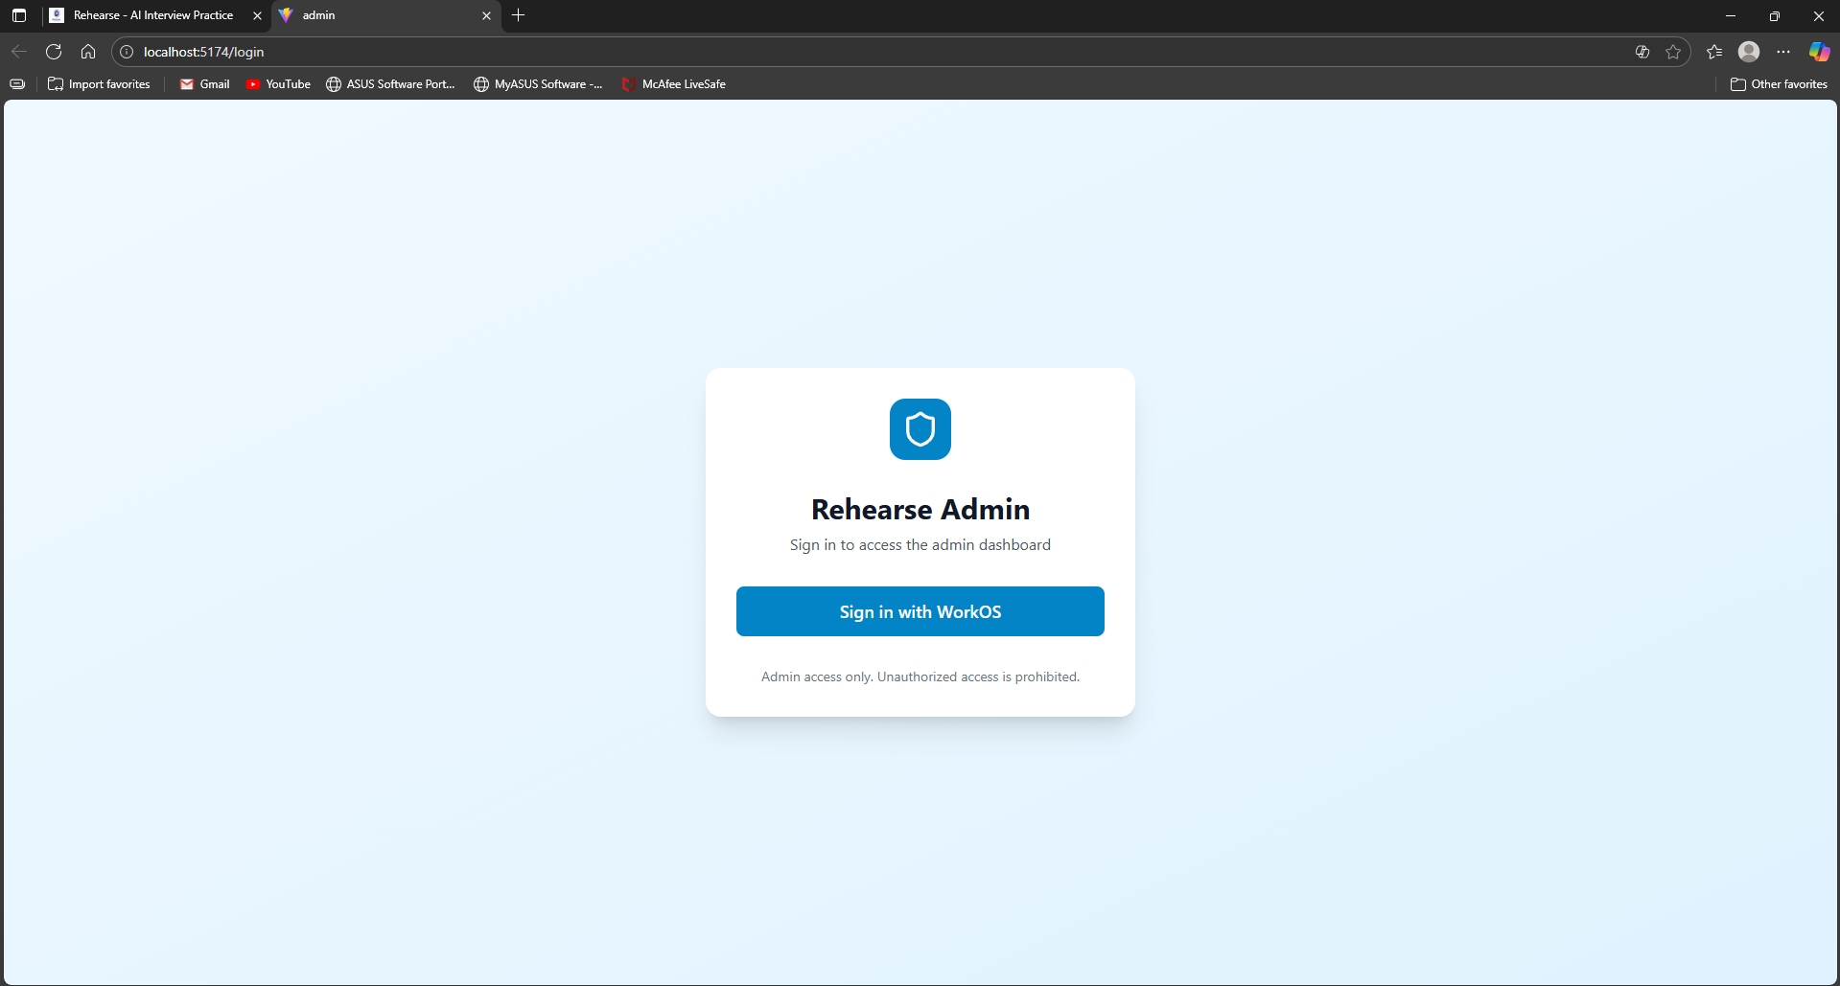Open the Favorites hub
This screenshot has width=1840, height=986.
pos(1714,52)
